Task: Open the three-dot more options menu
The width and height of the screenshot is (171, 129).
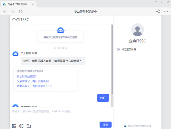Action: point(166,11)
